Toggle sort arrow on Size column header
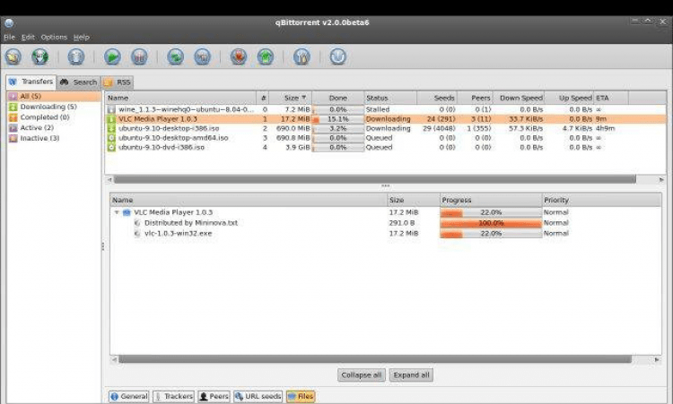The image size is (673, 404). tap(304, 98)
